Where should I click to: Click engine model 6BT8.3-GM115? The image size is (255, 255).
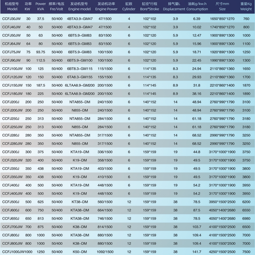pyautogui.click(x=80, y=69)
